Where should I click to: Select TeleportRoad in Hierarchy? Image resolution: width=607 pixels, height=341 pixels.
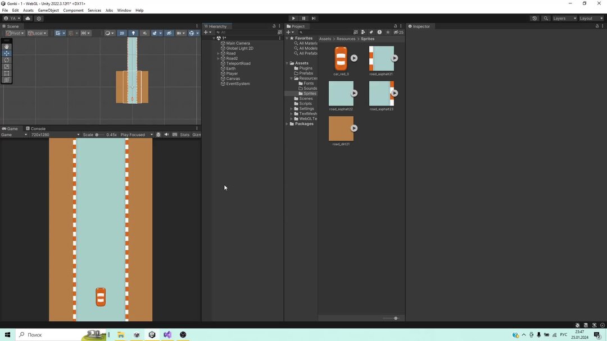pyautogui.click(x=238, y=63)
